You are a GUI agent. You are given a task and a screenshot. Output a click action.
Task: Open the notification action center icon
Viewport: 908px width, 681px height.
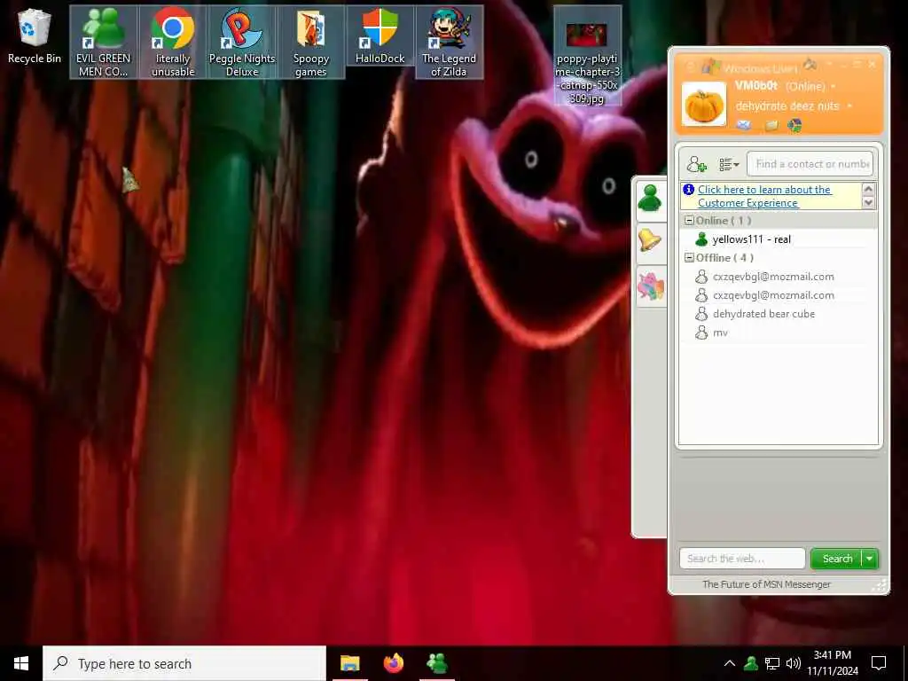[879, 663]
